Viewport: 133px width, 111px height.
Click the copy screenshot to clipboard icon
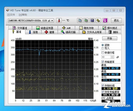coord(86,20)
